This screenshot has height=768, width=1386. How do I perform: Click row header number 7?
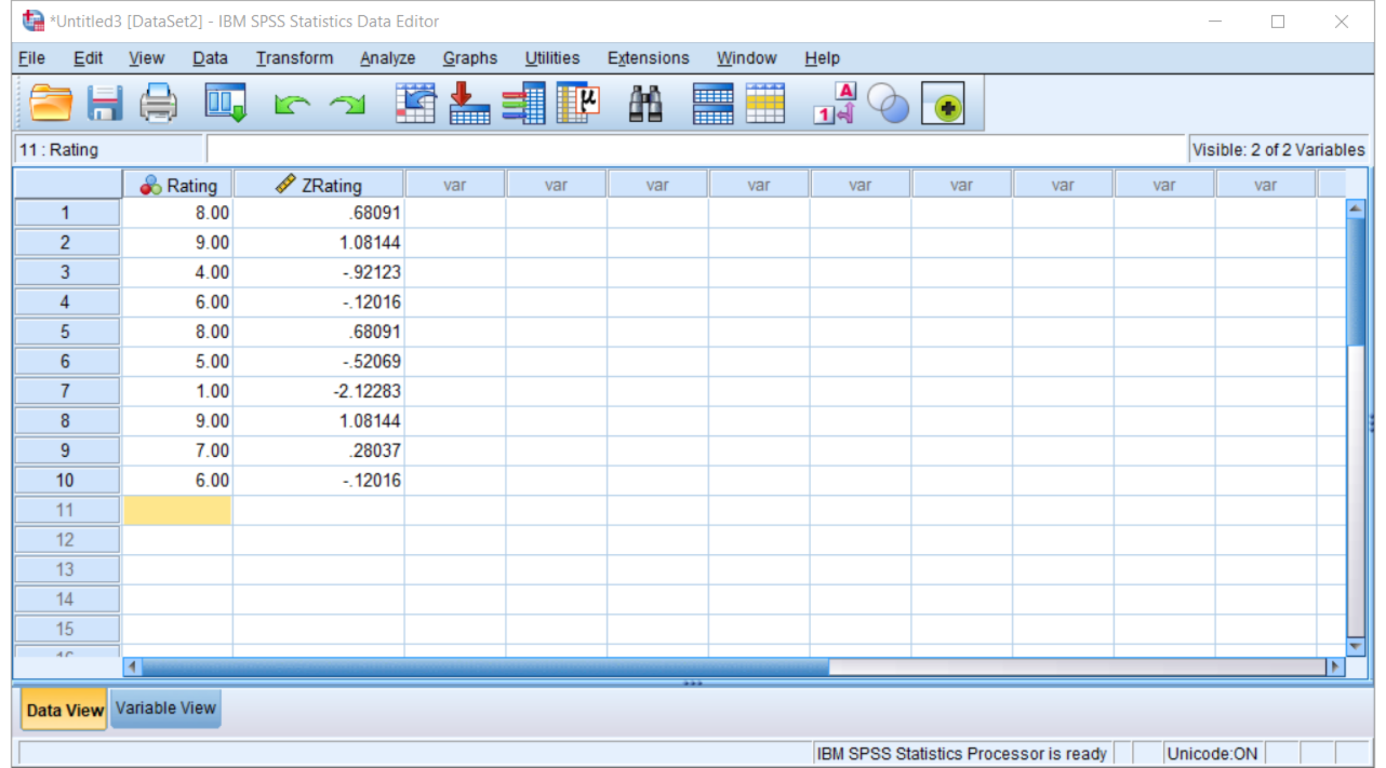[x=65, y=391]
